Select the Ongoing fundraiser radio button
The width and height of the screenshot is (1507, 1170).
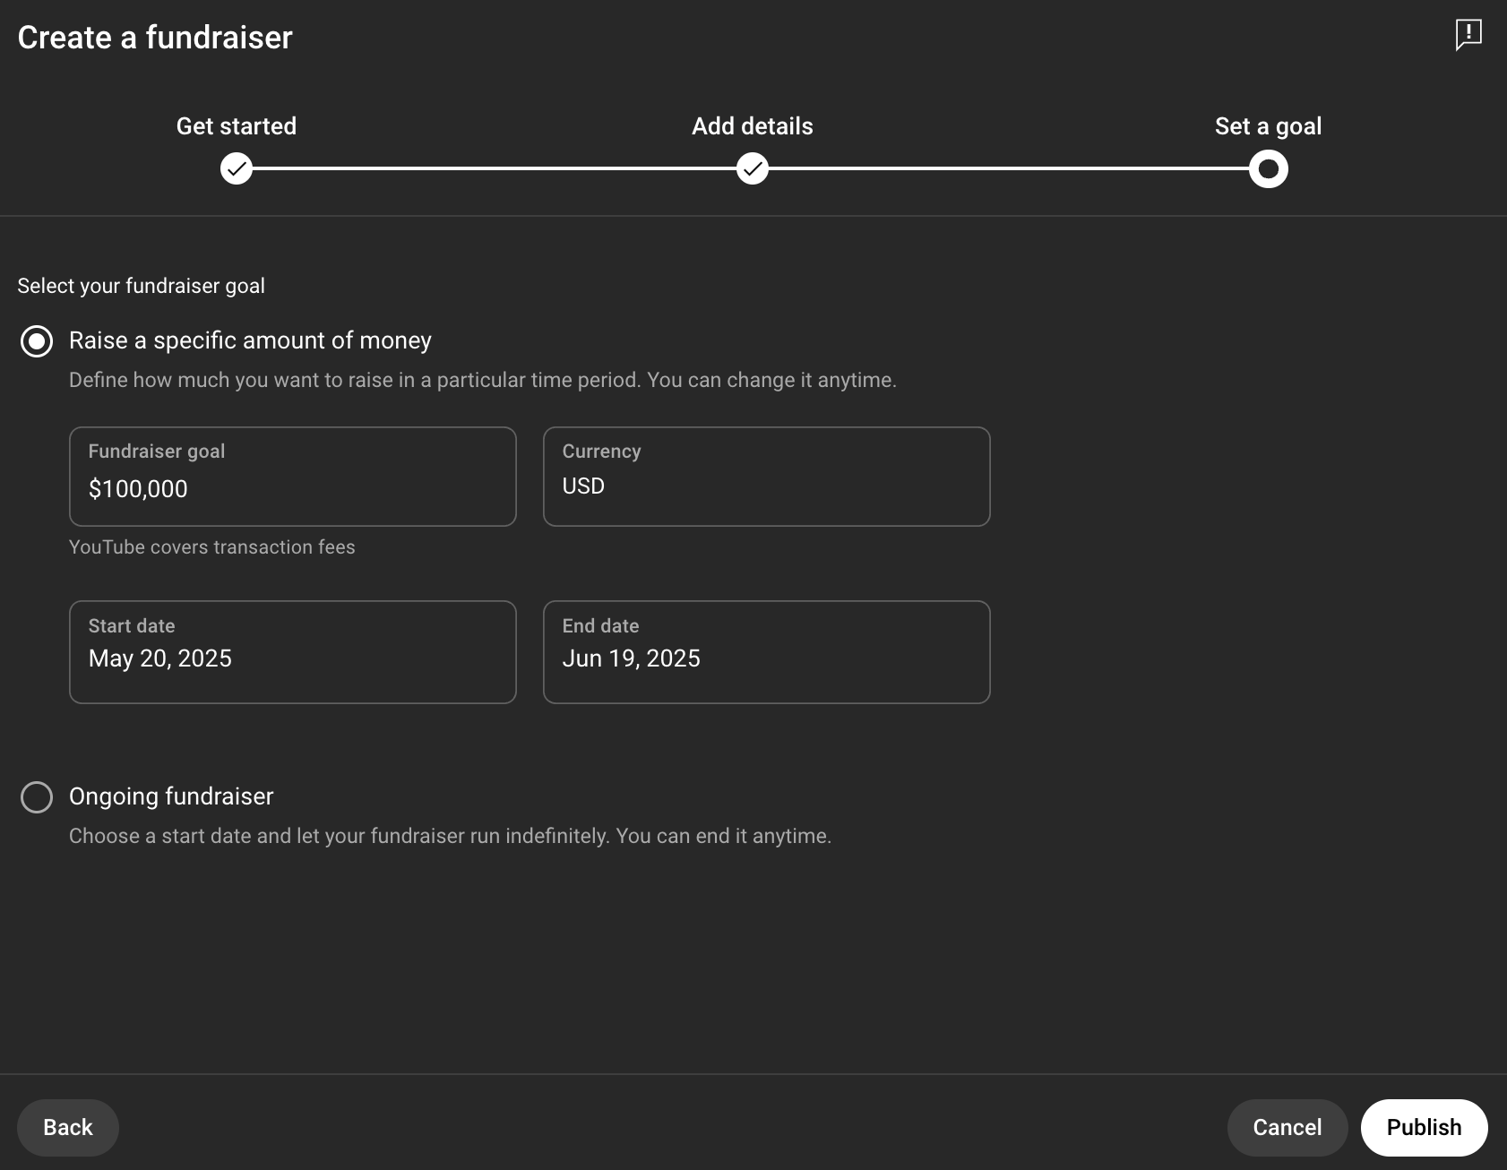[x=37, y=796]
